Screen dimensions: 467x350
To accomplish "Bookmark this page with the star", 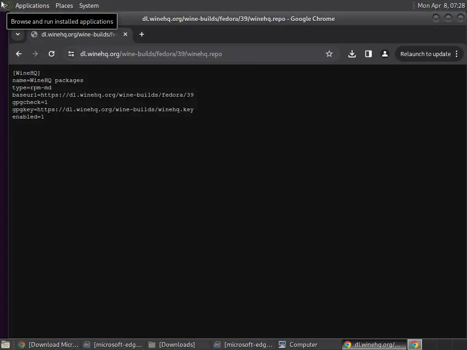I will click(x=329, y=54).
